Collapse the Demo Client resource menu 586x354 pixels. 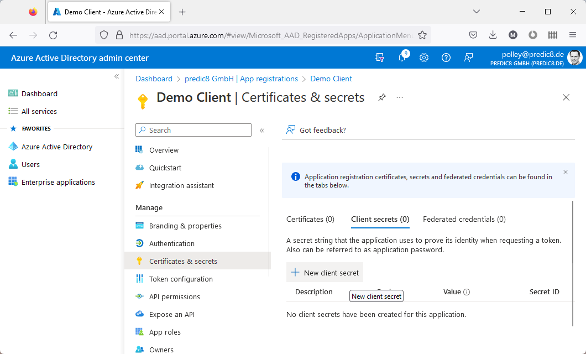(262, 131)
